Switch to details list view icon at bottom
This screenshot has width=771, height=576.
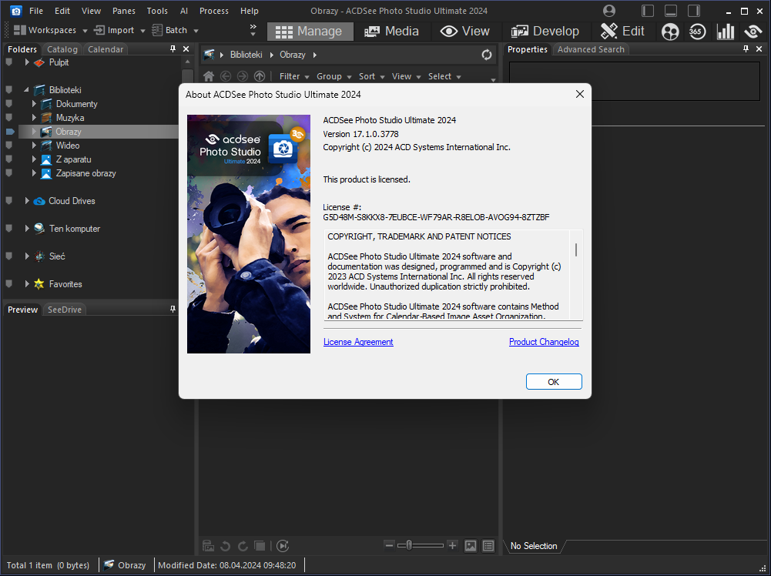[488, 545]
